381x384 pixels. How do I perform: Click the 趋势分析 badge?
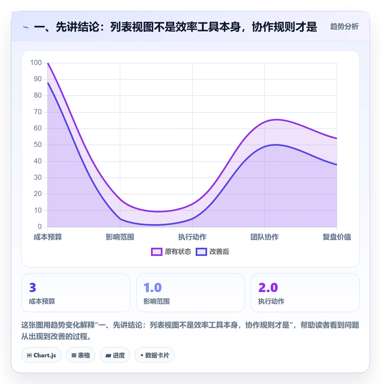[344, 27]
